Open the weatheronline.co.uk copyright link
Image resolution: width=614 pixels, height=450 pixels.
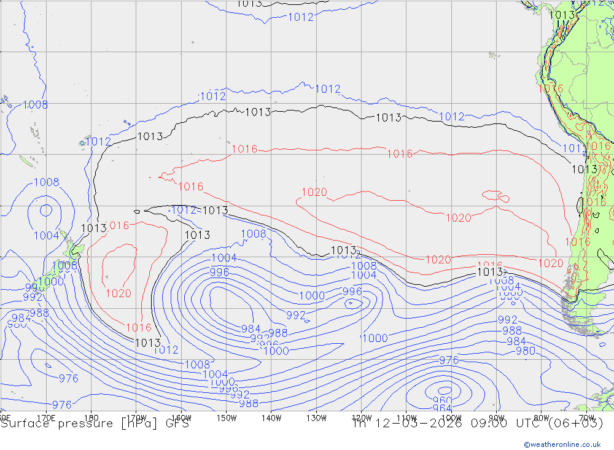[x=562, y=444]
